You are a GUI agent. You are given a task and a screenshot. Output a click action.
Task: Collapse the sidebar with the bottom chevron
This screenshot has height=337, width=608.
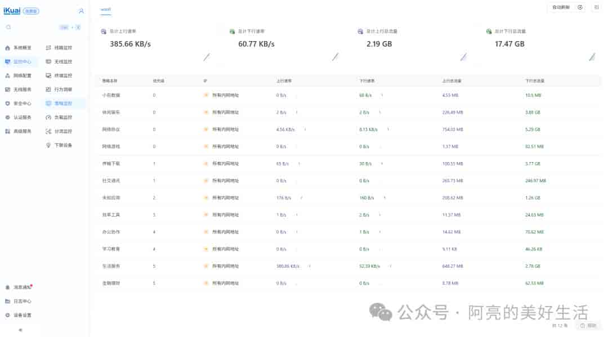pyautogui.click(x=21, y=330)
